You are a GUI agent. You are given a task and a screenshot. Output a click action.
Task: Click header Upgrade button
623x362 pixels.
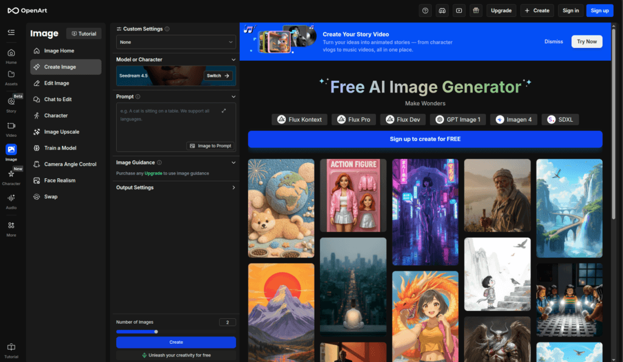(501, 11)
